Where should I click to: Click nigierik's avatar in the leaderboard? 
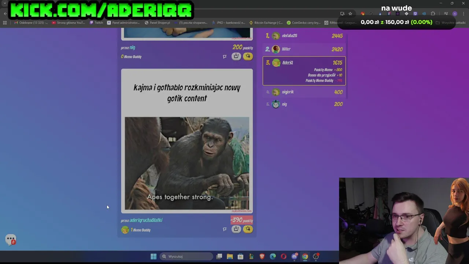click(276, 92)
